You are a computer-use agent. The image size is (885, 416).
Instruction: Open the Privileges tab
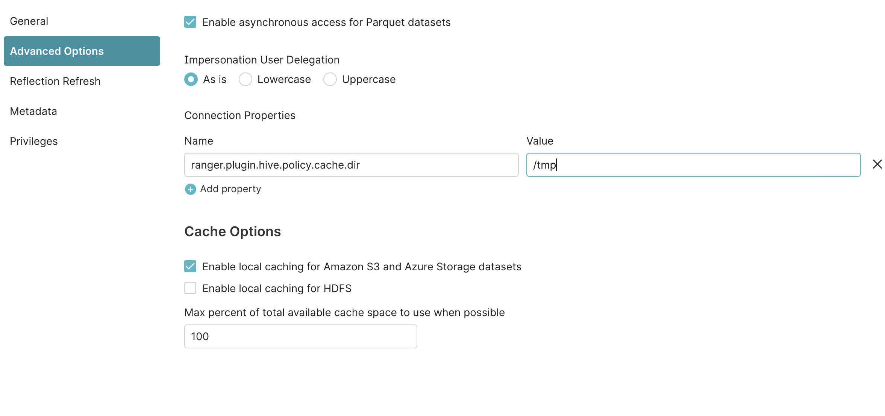pyautogui.click(x=34, y=141)
